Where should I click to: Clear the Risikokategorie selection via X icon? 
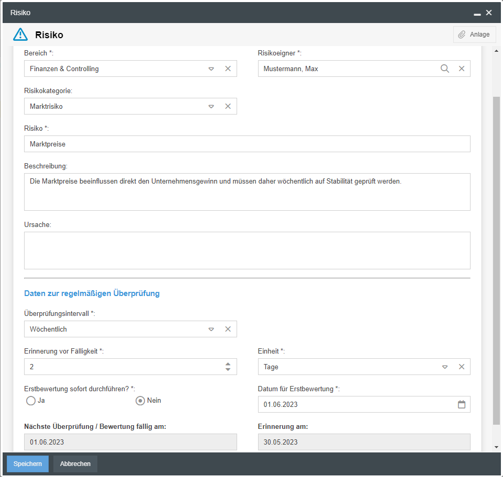[x=228, y=106]
